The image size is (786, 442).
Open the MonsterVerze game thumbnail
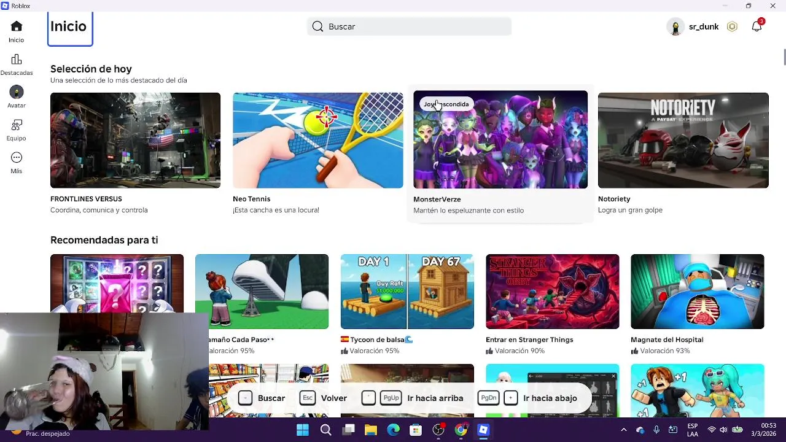[x=500, y=140]
